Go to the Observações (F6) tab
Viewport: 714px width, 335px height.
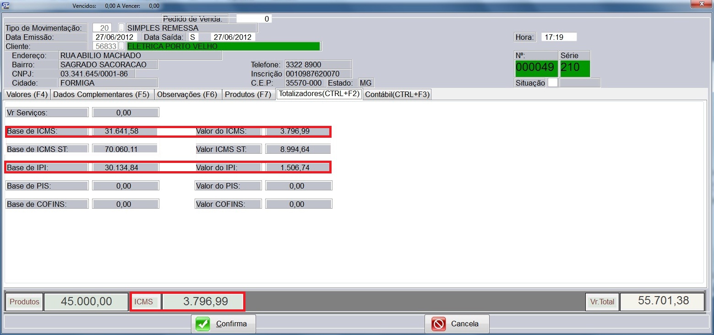[187, 95]
